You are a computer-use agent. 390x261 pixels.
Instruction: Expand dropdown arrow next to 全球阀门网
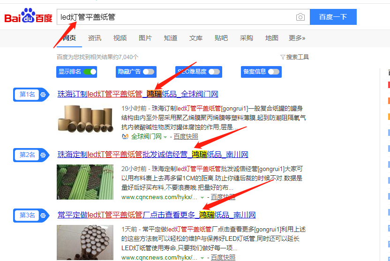pos(165,137)
